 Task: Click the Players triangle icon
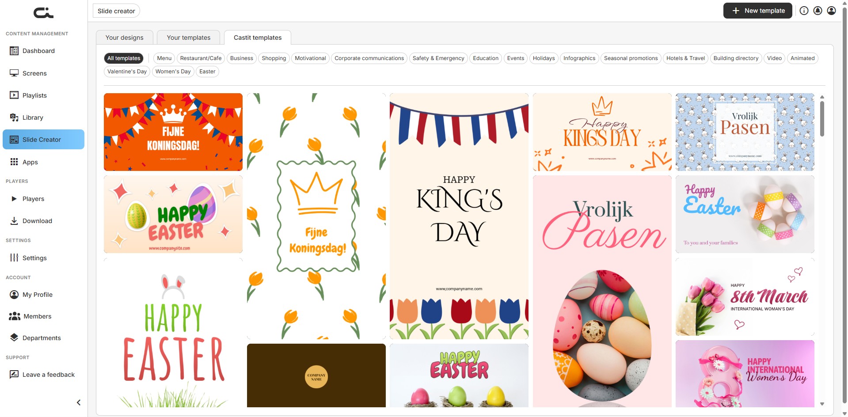(14, 199)
